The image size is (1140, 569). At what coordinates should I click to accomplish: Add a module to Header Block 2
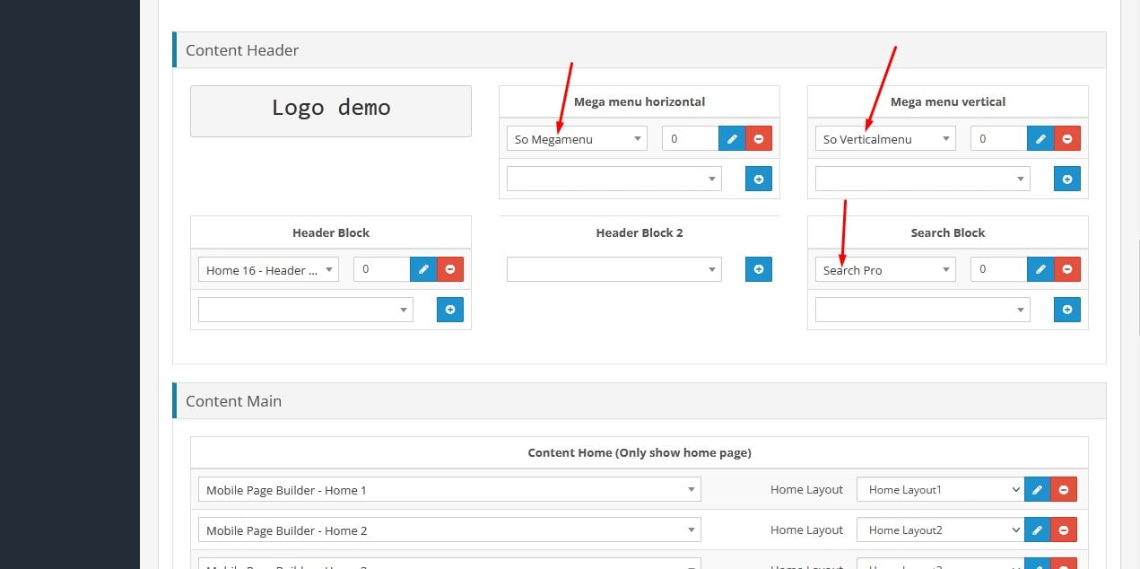pos(759,269)
